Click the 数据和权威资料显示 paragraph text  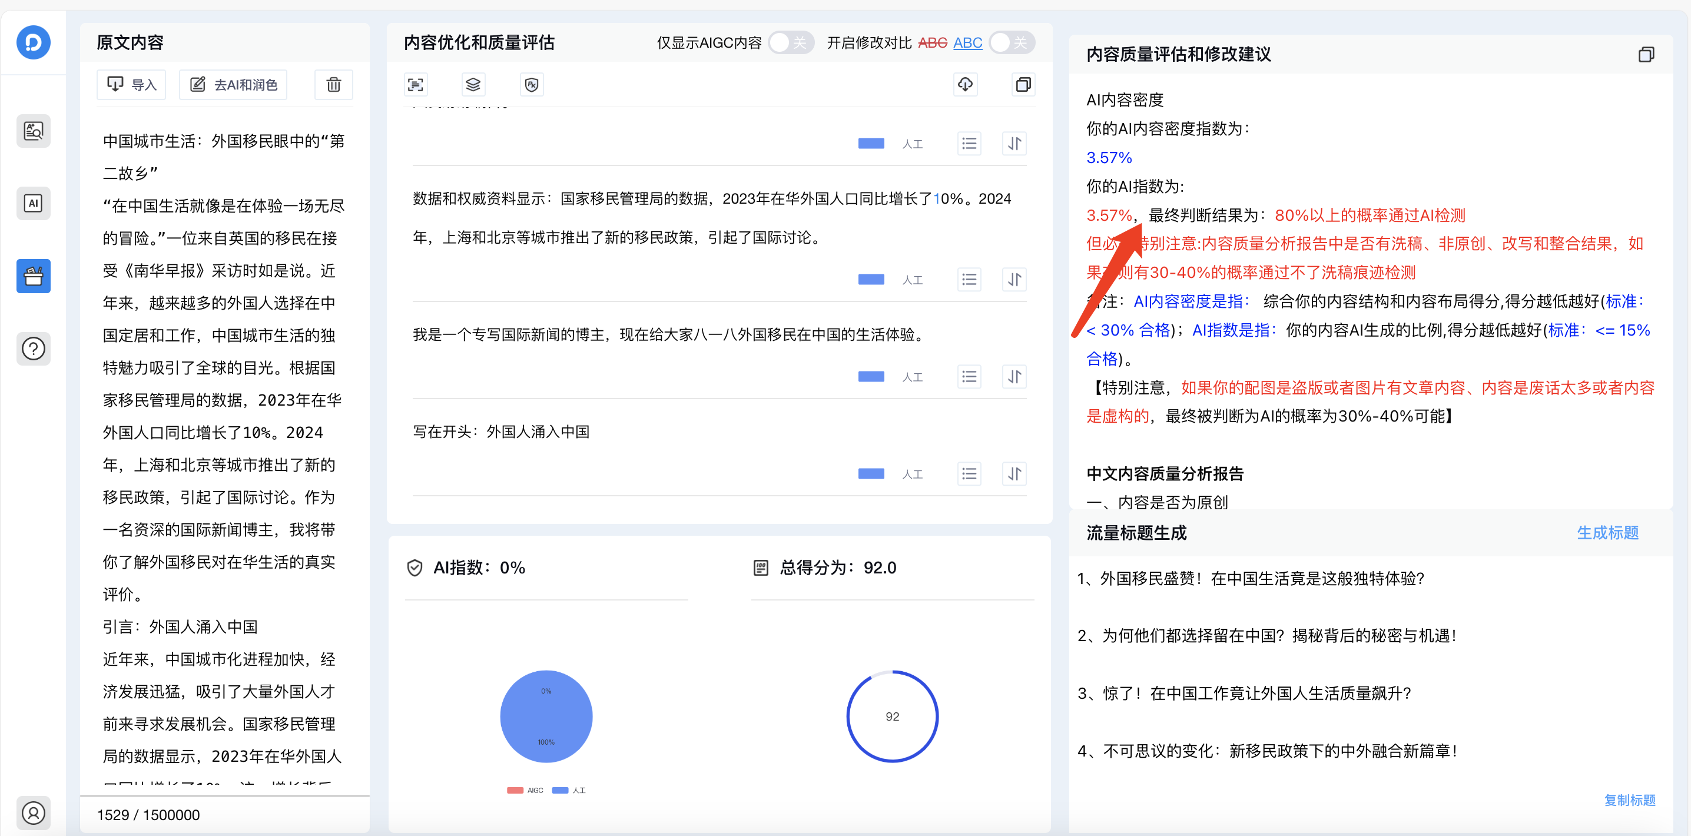(712, 218)
